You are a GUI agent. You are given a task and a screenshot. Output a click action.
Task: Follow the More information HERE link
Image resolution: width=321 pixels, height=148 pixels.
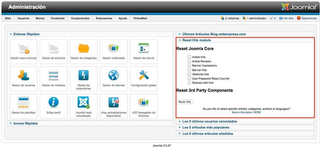[x=246, y=112]
